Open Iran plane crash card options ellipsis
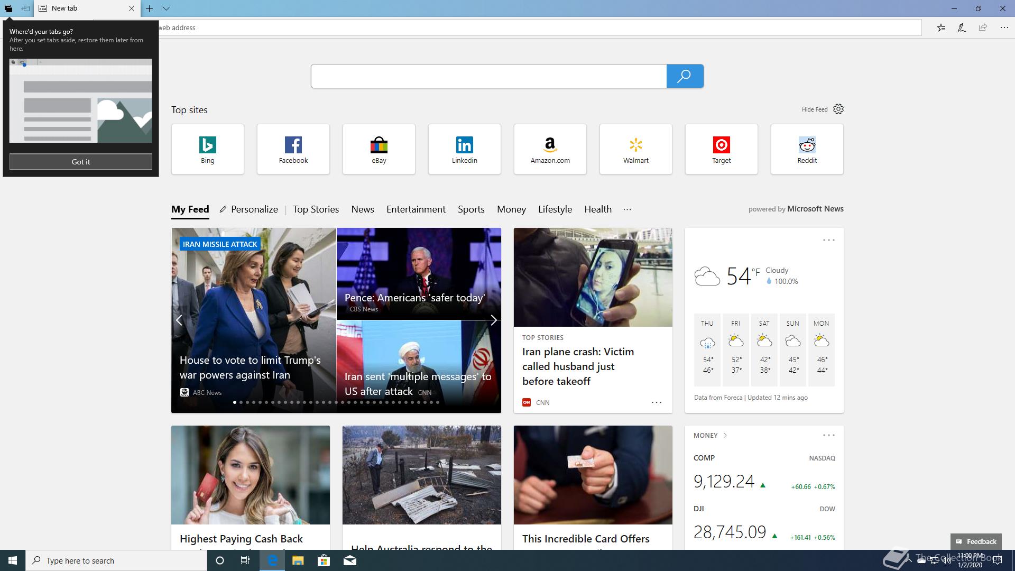The height and width of the screenshot is (571, 1015). 657,402
